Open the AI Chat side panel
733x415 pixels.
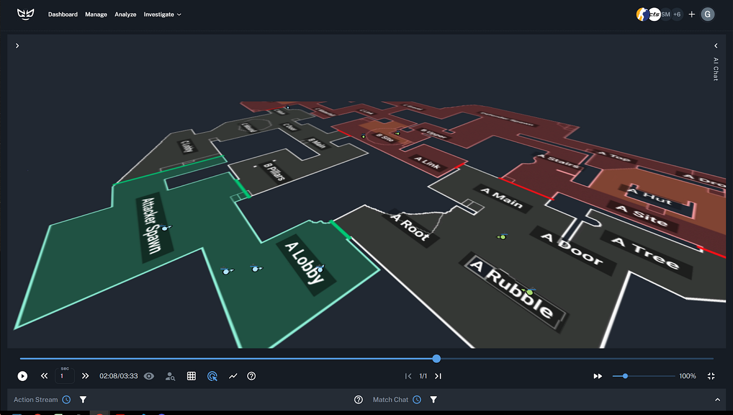[715, 68]
